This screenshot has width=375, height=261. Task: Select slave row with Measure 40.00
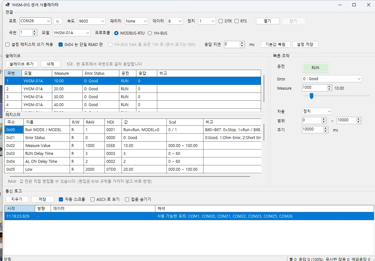[133, 105]
